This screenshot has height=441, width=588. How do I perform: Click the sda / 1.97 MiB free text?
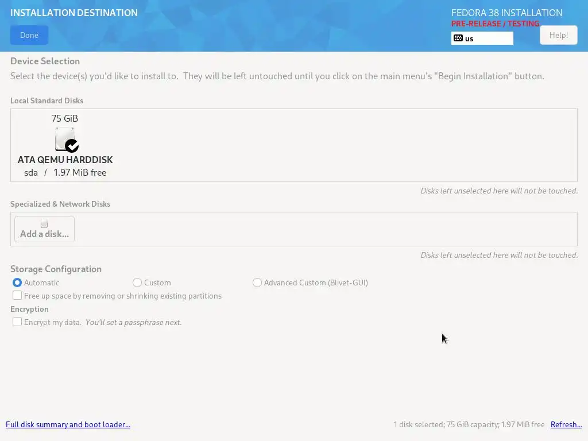click(65, 172)
